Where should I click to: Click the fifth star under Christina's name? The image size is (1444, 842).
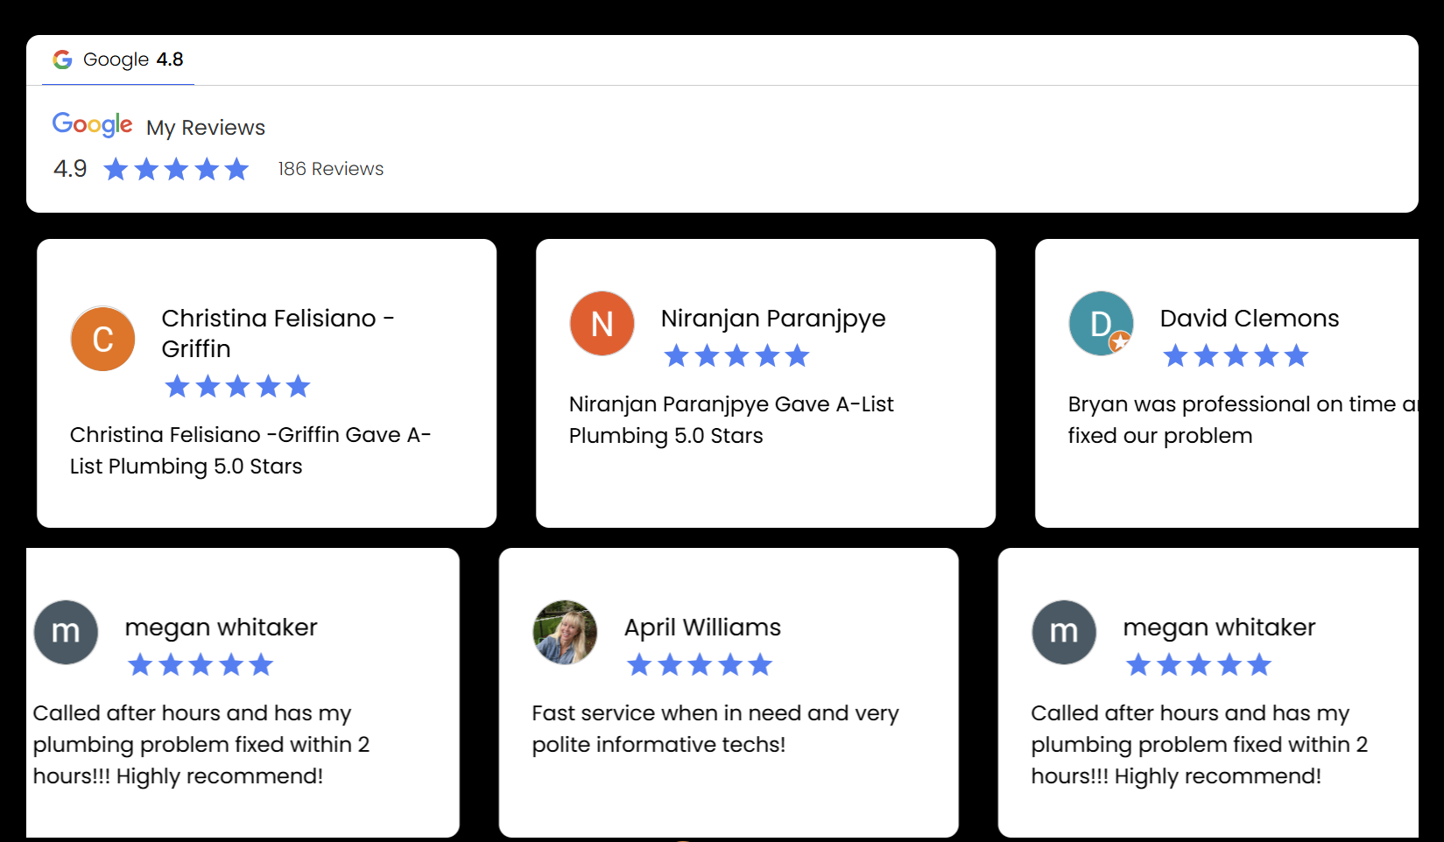click(x=299, y=385)
